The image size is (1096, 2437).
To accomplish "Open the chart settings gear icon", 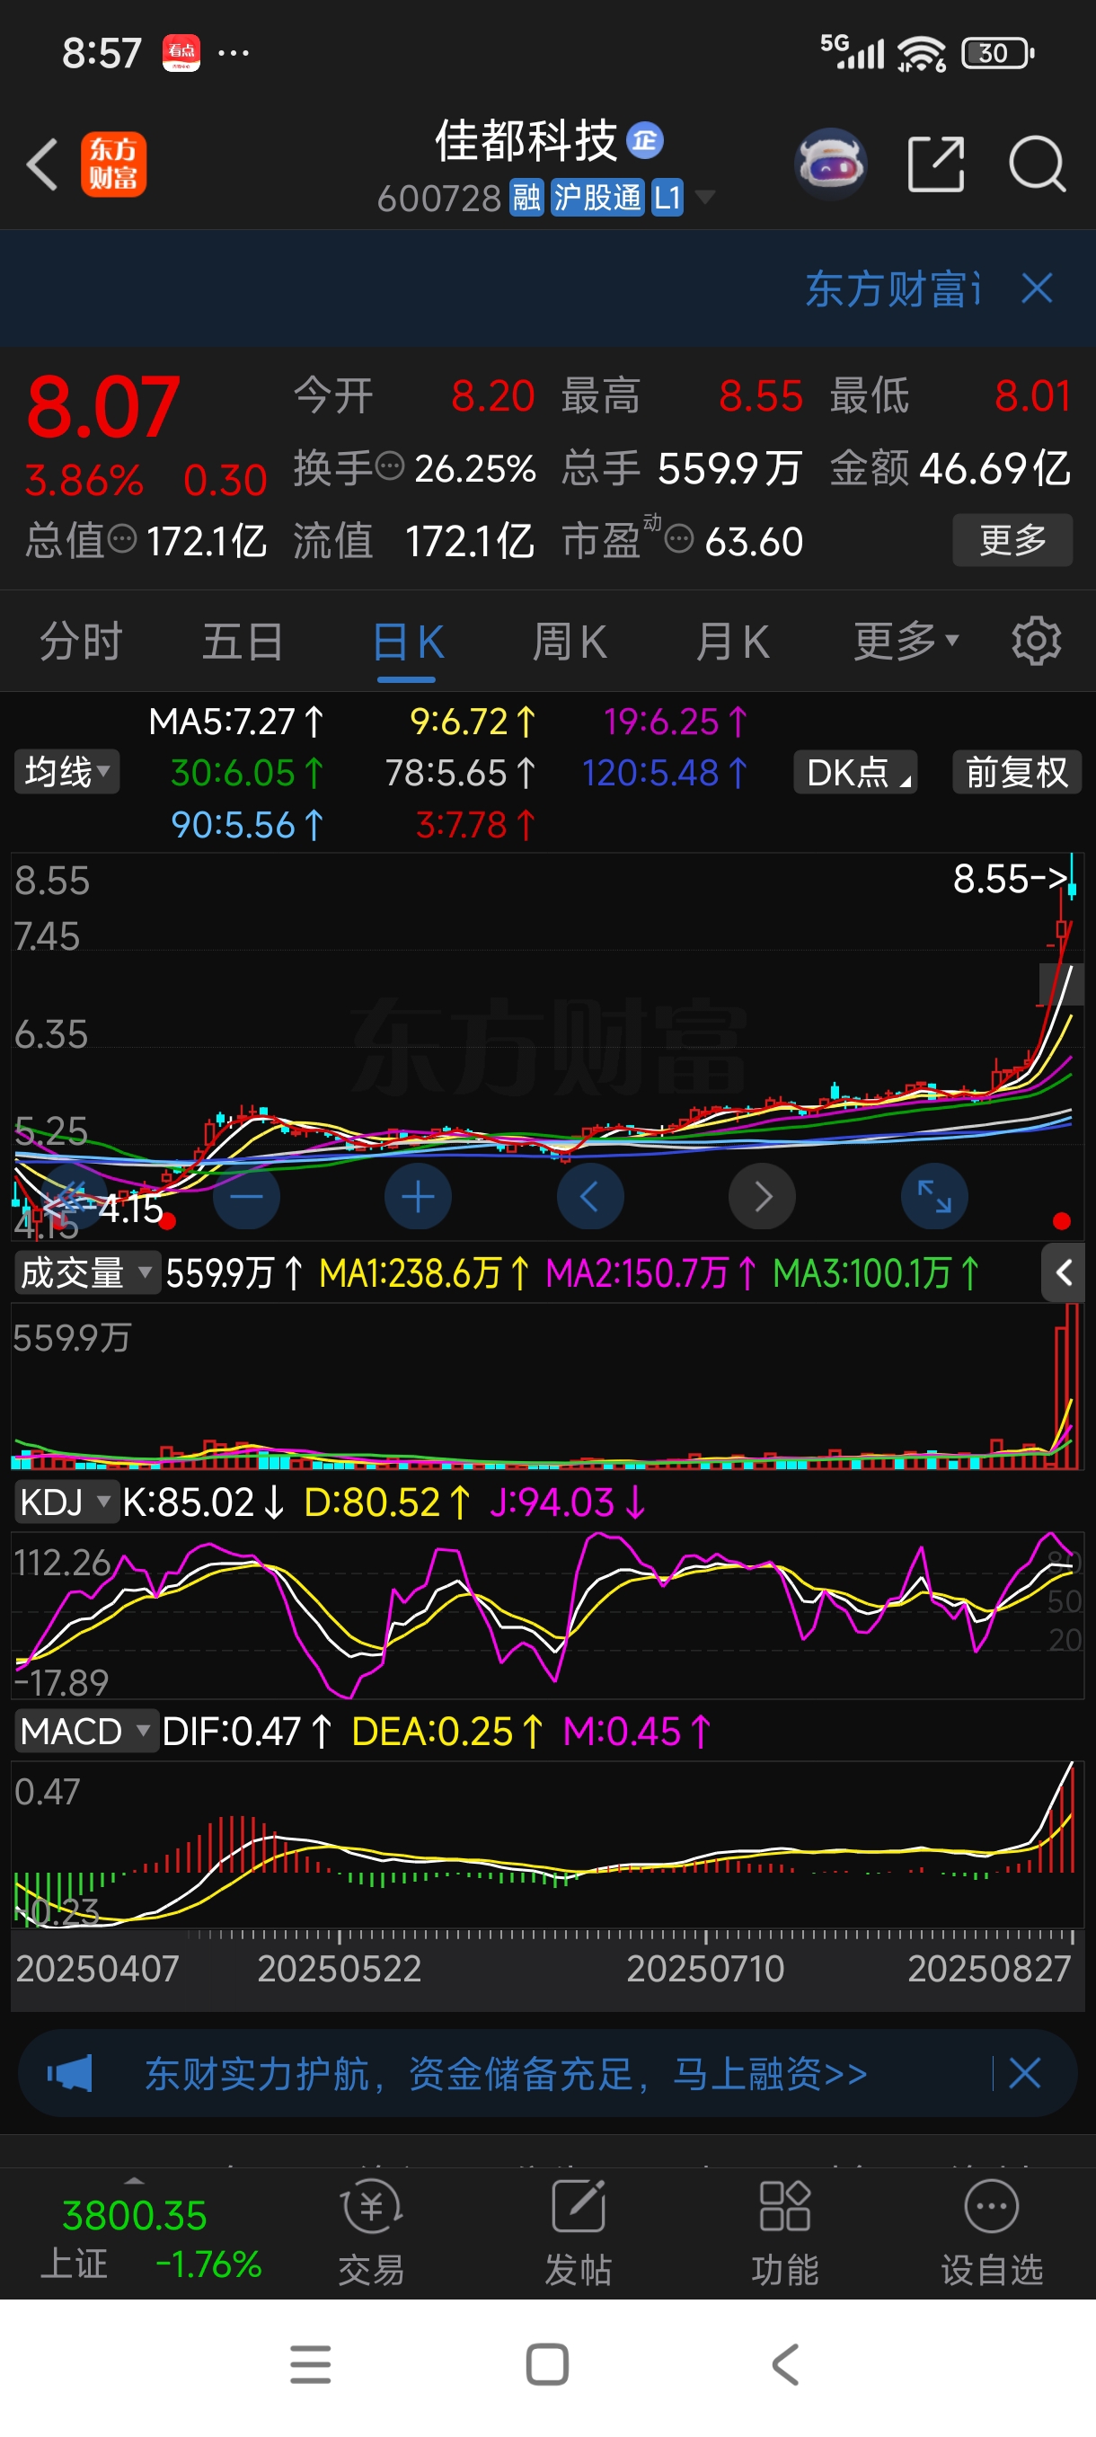I will (1037, 642).
